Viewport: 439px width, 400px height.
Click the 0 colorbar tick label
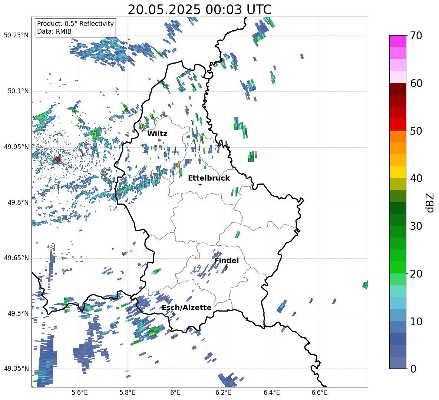point(413,369)
